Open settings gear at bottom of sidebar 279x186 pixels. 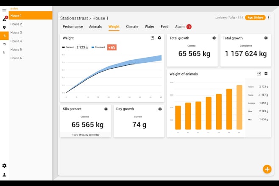tap(4, 166)
